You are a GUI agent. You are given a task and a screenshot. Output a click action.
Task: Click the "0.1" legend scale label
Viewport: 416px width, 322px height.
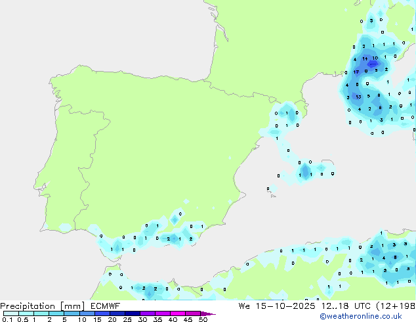click(7, 319)
